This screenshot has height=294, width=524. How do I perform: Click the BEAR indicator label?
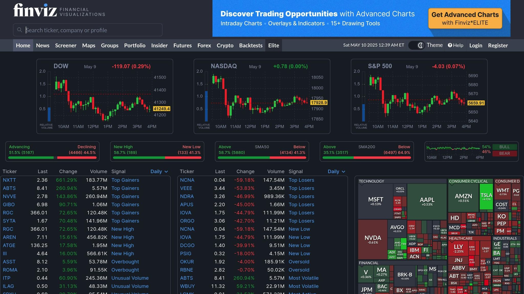[x=505, y=153]
